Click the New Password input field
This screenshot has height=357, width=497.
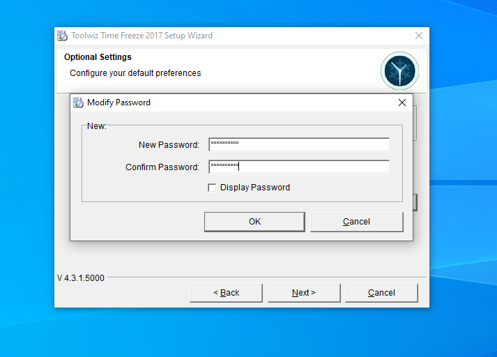click(299, 144)
